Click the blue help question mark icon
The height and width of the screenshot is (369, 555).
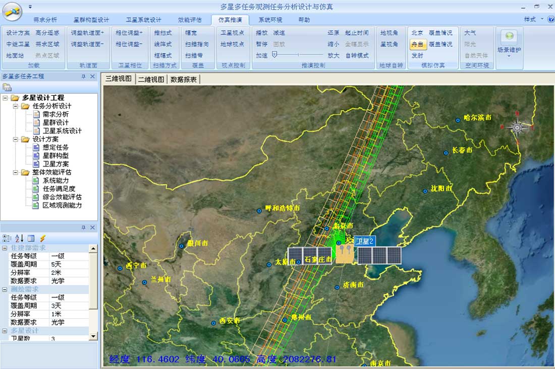pos(551,20)
